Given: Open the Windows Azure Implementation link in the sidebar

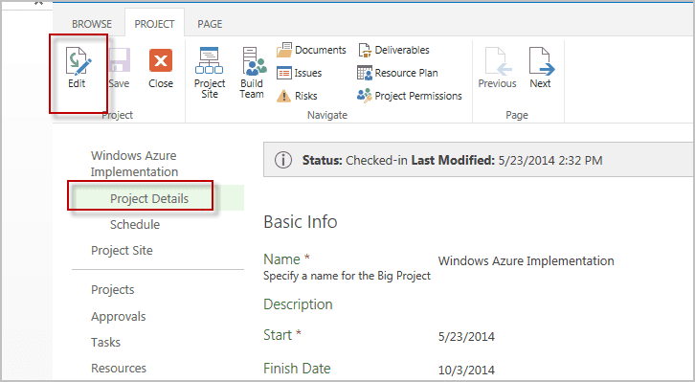Looking at the screenshot, I should pyautogui.click(x=134, y=164).
